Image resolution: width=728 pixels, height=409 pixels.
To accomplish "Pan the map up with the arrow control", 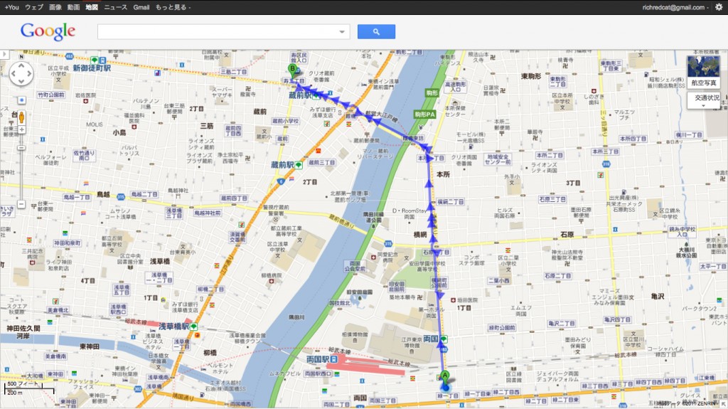I will (x=21, y=65).
